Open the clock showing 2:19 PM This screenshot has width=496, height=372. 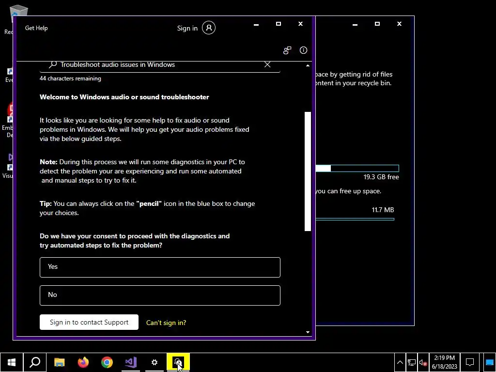pyautogui.click(x=445, y=362)
